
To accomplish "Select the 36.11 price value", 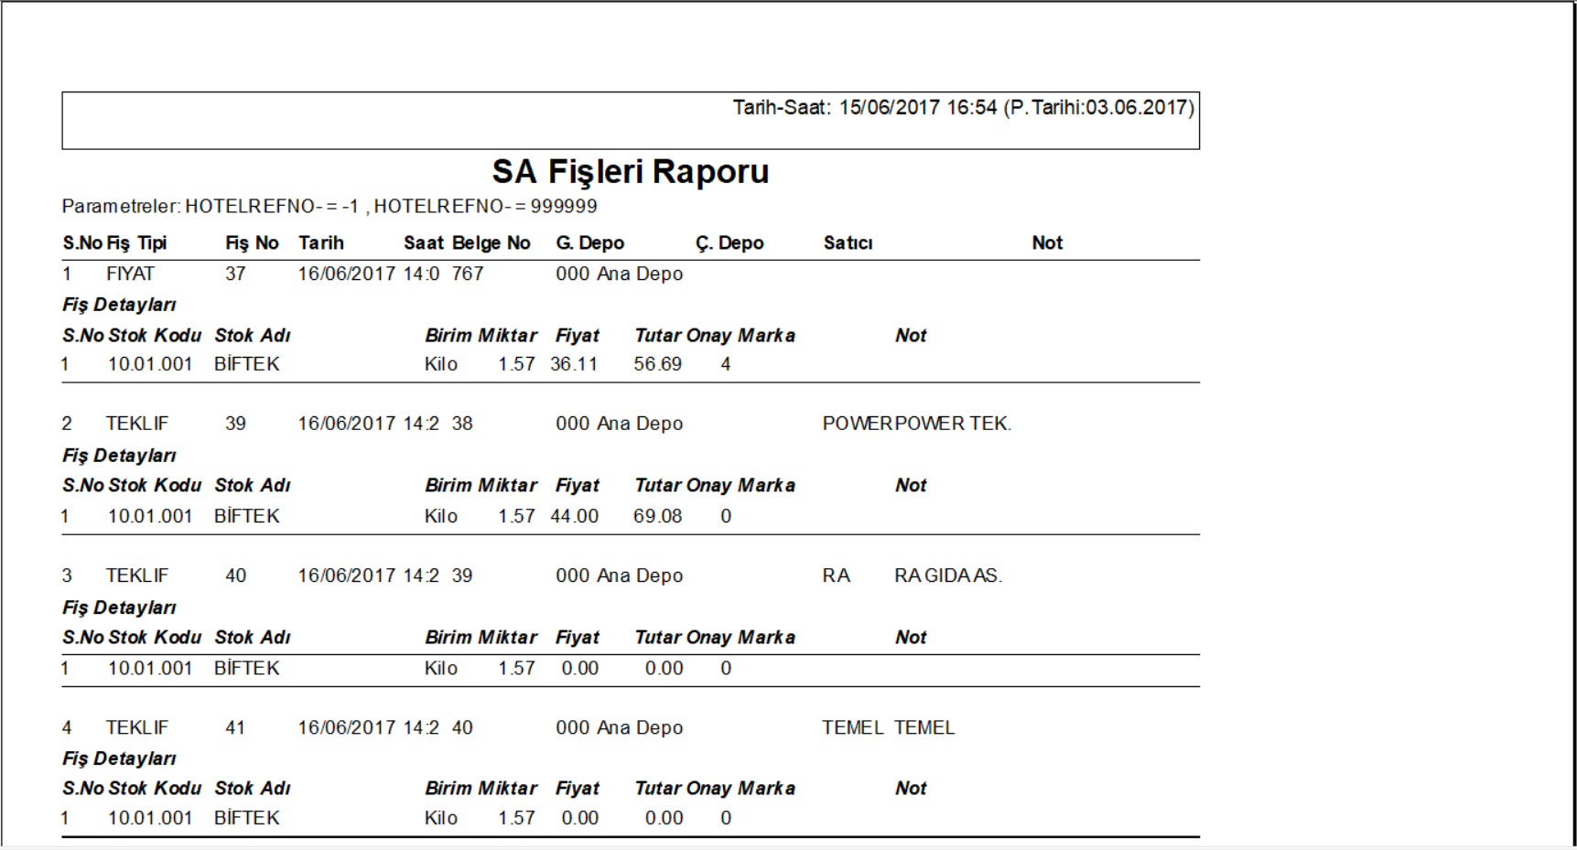I will (x=574, y=364).
